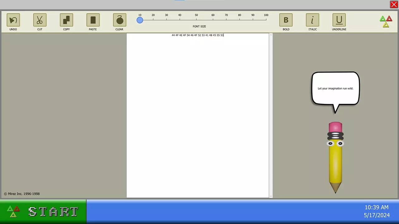Screen dimensions: 399x224
Task: Hit the Clear bomb icon
Action: pos(119,20)
